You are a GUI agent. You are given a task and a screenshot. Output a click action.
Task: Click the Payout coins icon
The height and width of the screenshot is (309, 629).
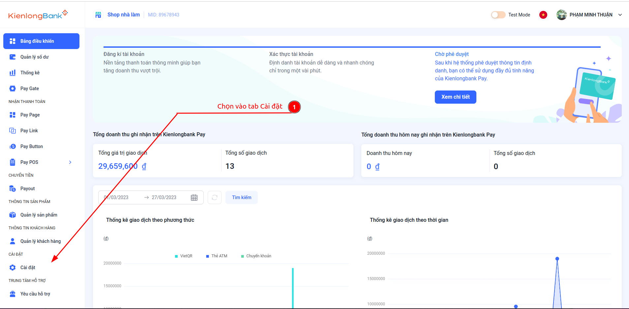point(13,189)
